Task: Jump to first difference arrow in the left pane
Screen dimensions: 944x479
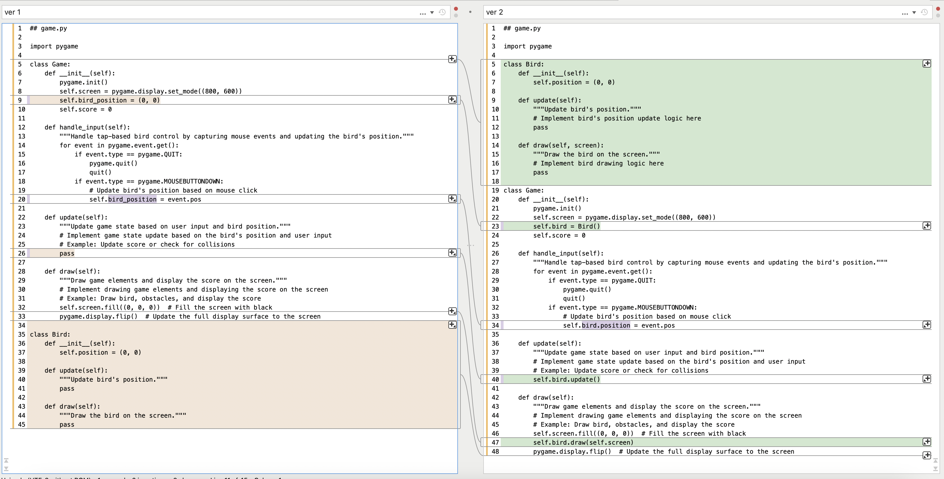Action: click(6, 461)
